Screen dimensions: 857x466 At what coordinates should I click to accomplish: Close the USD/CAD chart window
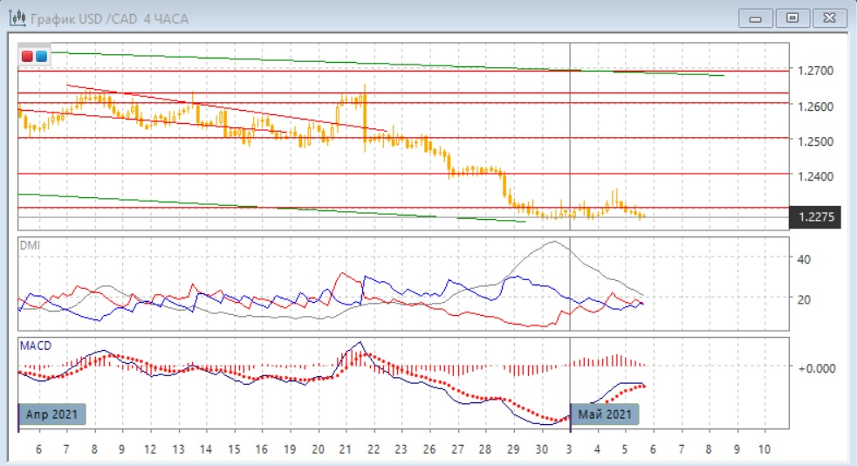coord(829,17)
